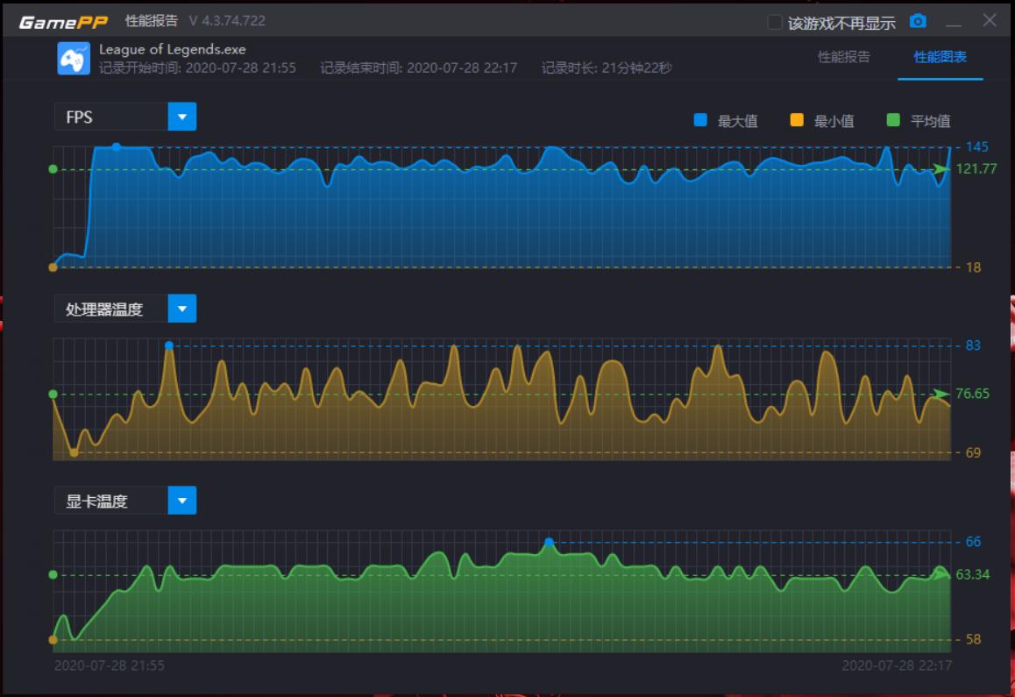Click the FPS maximum point marker
This screenshot has height=697, width=1015.
point(116,147)
